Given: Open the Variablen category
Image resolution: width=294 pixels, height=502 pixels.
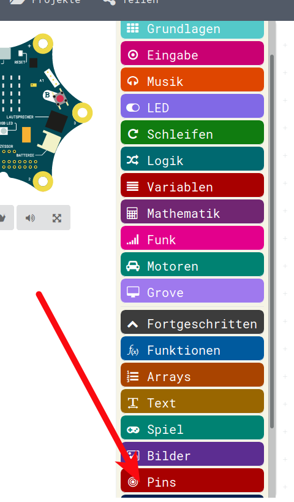Looking at the screenshot, I should 192,187.
